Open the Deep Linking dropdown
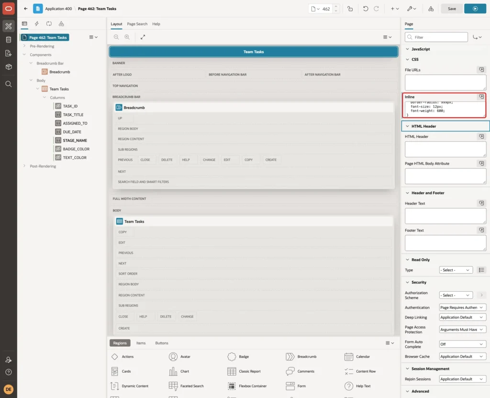This screenshot has height=398, width=490. [462, 318]
